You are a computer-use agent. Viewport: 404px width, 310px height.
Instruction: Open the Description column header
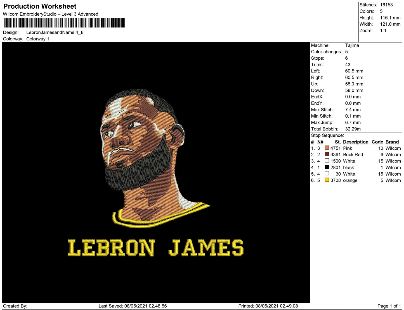(x=355, y=142)
